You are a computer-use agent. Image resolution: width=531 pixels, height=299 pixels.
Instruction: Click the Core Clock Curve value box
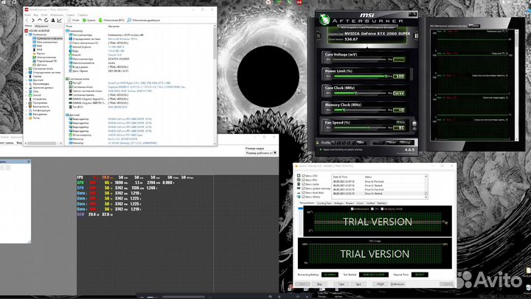pyautogui.click(x=399, y=93)
